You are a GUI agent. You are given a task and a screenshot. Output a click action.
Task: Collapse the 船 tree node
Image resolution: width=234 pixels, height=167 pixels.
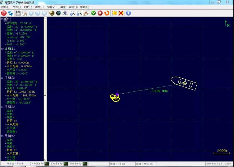[x=2, y=19]
